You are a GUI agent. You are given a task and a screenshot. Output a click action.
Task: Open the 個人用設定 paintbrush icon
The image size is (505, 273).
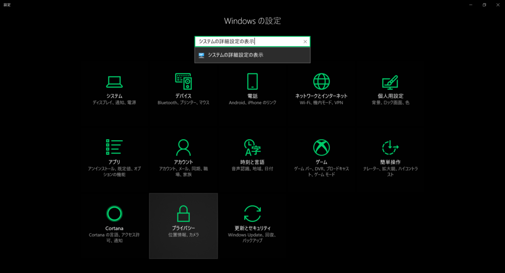coord(390,82)
